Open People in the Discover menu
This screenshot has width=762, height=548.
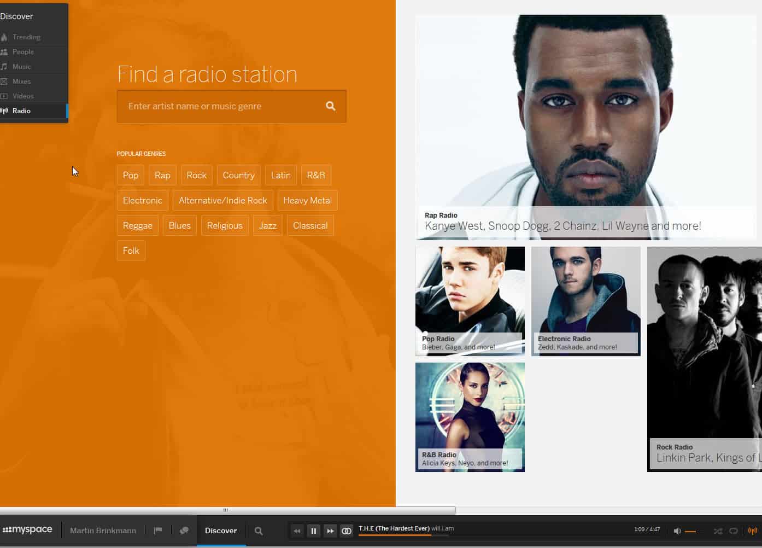(x=33, y=52)
